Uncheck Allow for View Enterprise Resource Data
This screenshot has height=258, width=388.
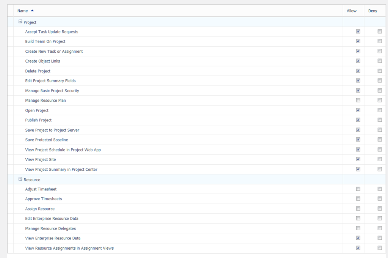(358, 238)
